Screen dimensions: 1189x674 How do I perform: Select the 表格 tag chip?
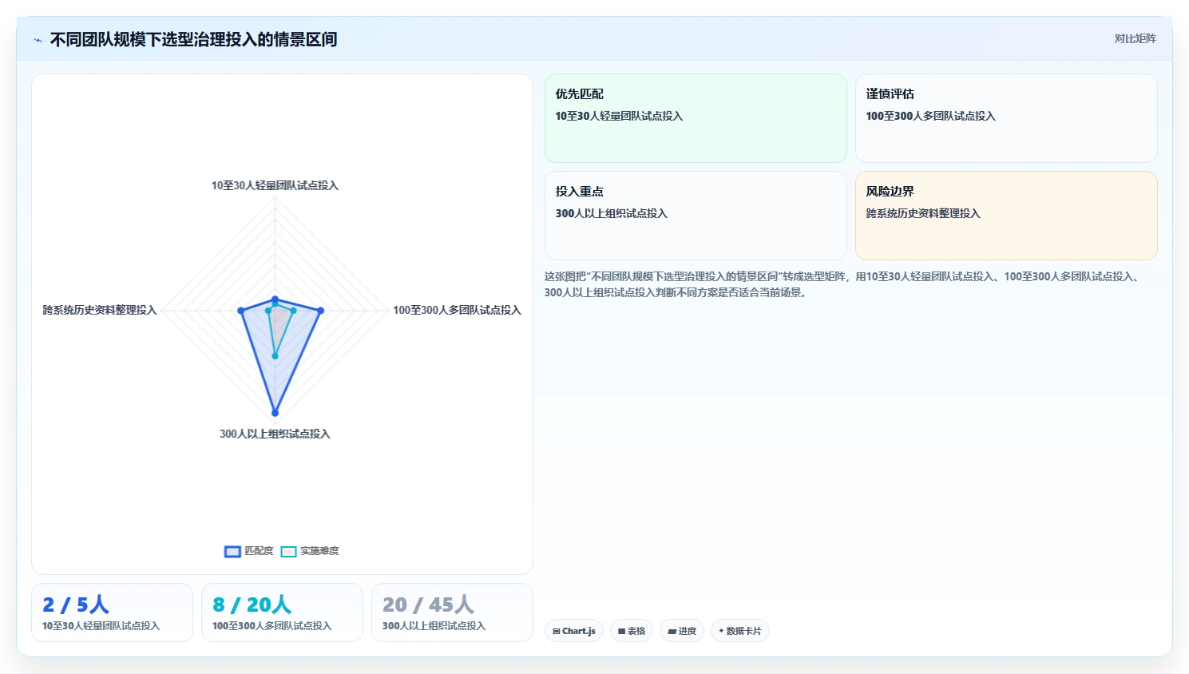coord(632,631)
